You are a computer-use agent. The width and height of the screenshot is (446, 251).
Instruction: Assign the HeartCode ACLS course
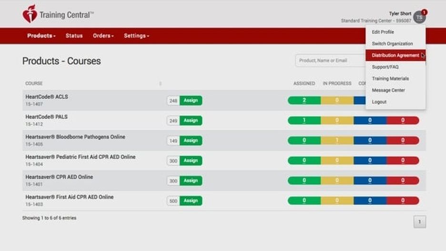tap(191, 100)
